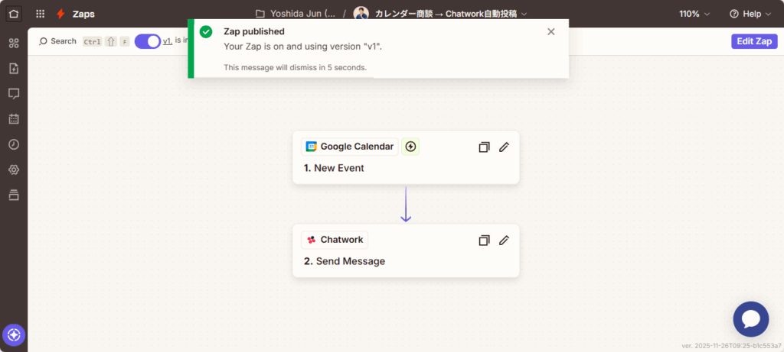Open the chat support bubble
The height and width of the screenshot is (352, 784).
coord(750,319)
